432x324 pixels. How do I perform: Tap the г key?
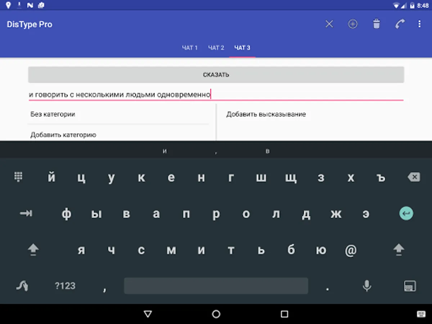pyautogui.click(x=231, y=177)
